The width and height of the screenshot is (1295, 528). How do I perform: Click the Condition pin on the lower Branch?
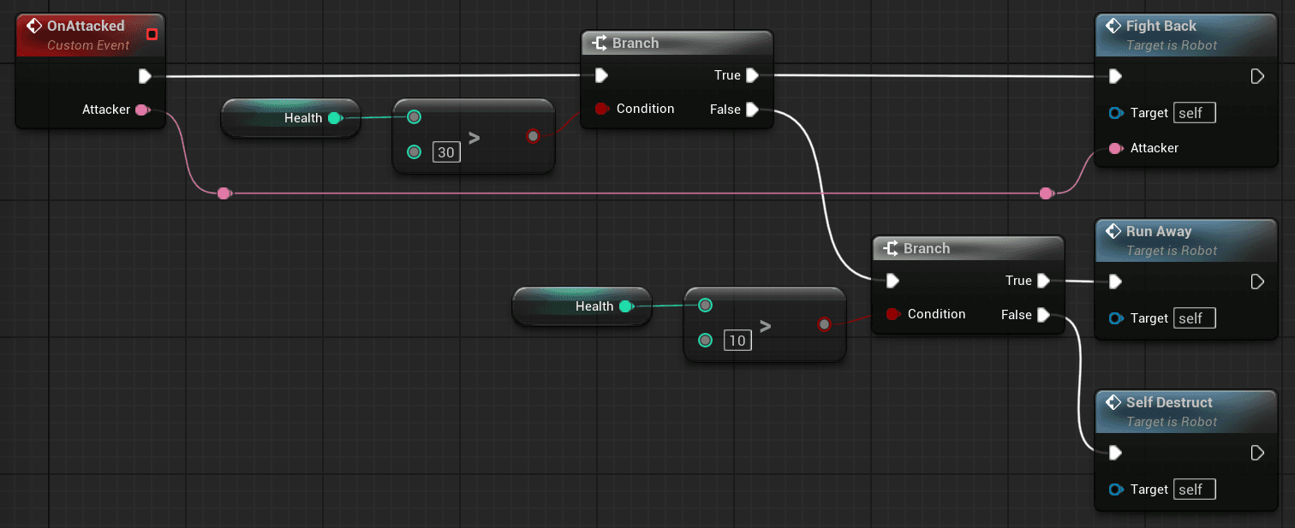891,314
